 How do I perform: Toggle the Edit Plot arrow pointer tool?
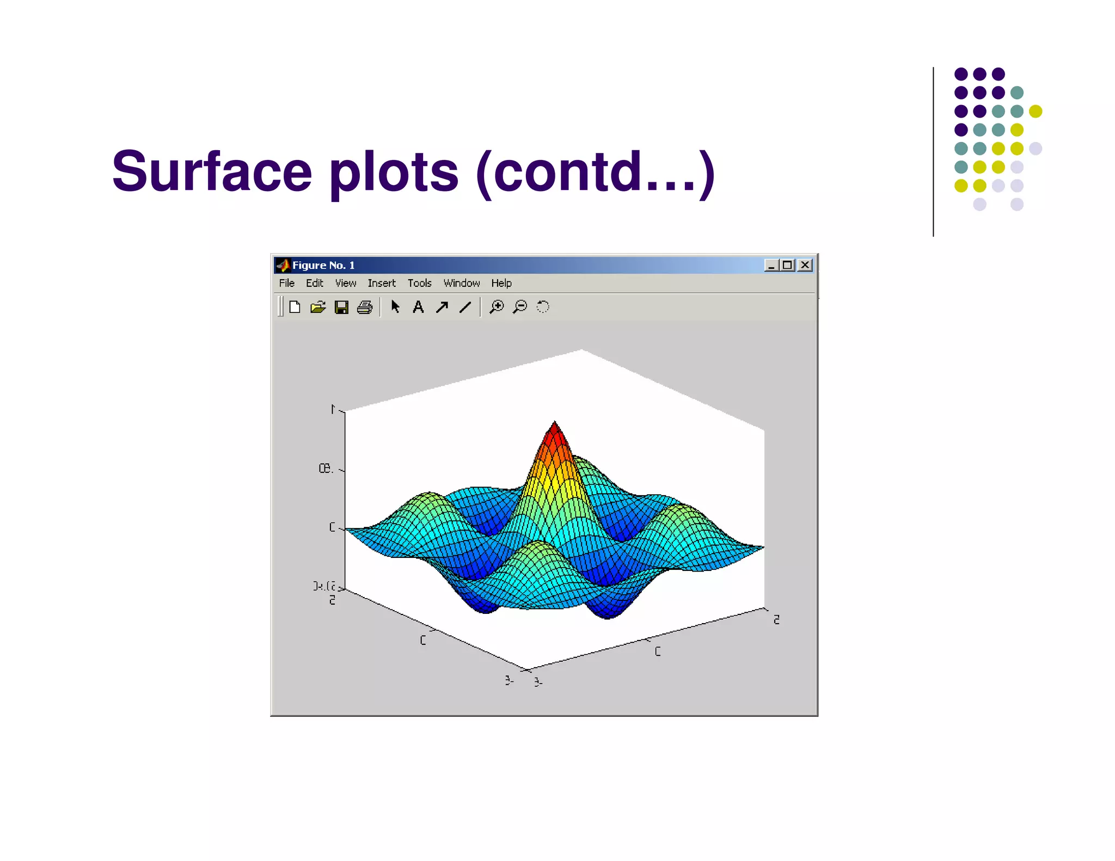click(395, 307)
